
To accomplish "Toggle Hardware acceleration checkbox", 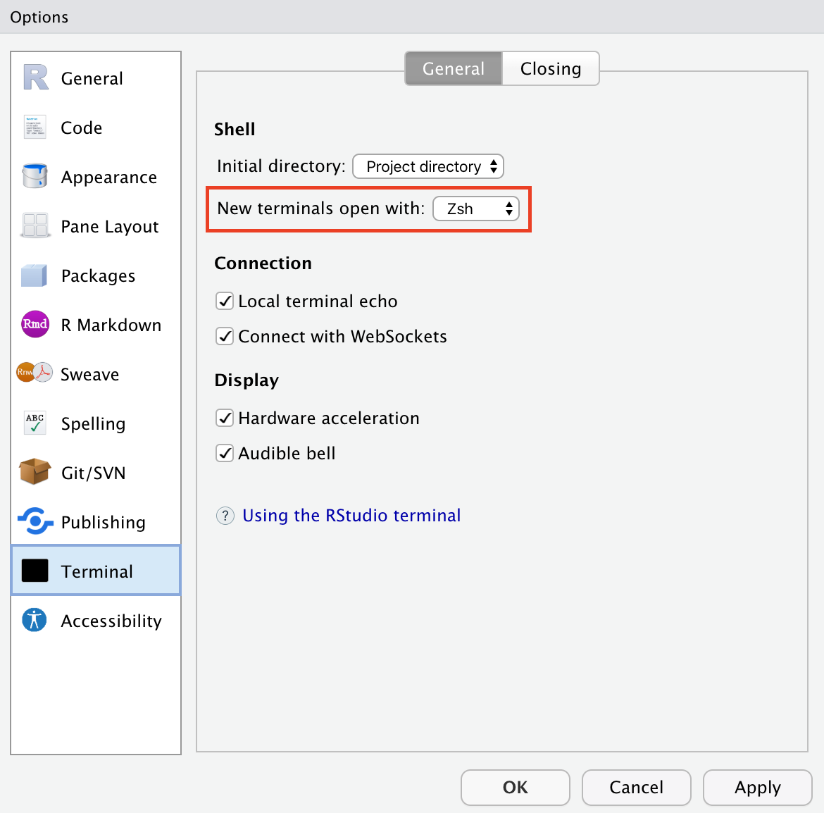I will coord(225,418).
